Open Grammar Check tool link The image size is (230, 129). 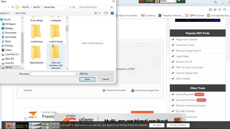pos(185,45)
